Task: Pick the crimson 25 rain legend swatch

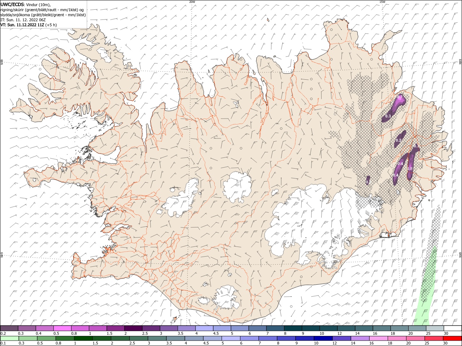Action: coord(434,338)
